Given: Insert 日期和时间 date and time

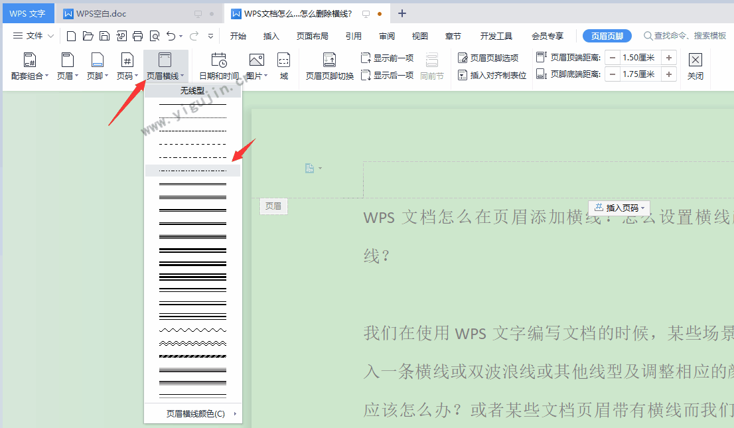Looking at the screenshot, I should [218, 66].
